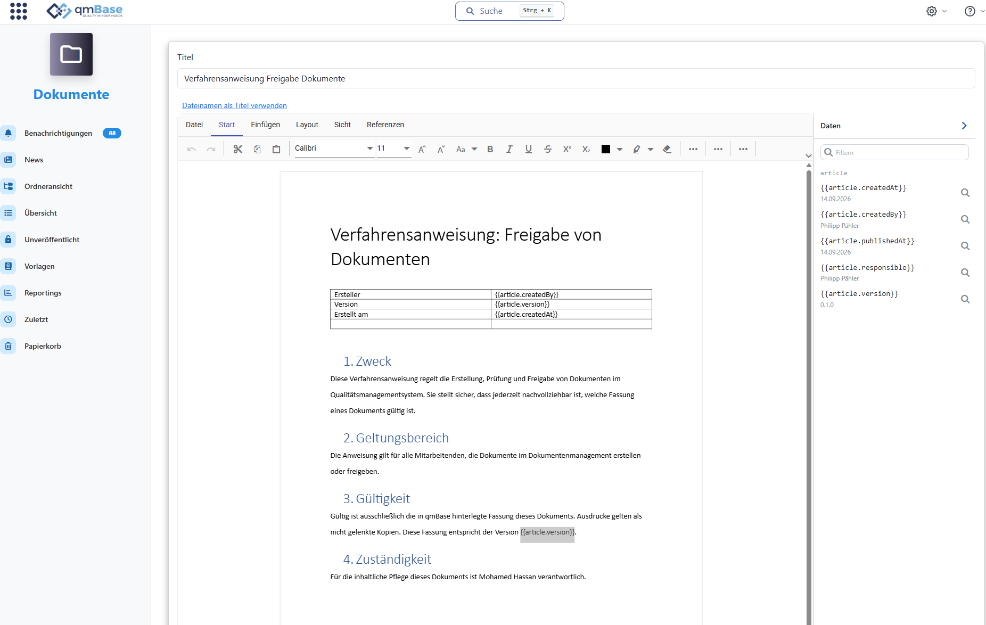Click the Titel input field
Viewport: 986px width, 625px height.
576,78
